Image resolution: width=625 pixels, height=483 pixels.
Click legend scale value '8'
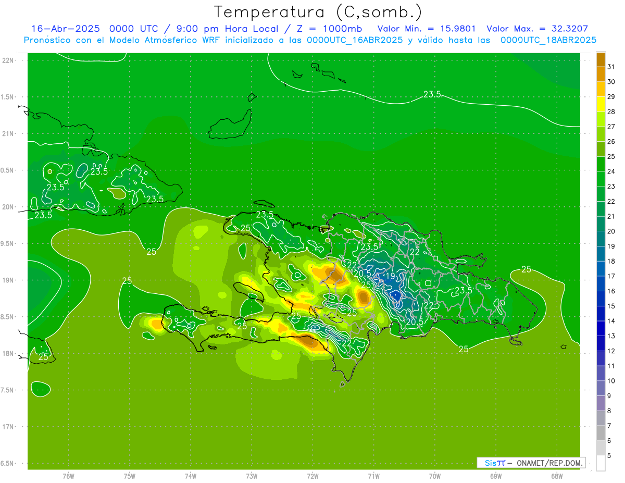point(609,411)
